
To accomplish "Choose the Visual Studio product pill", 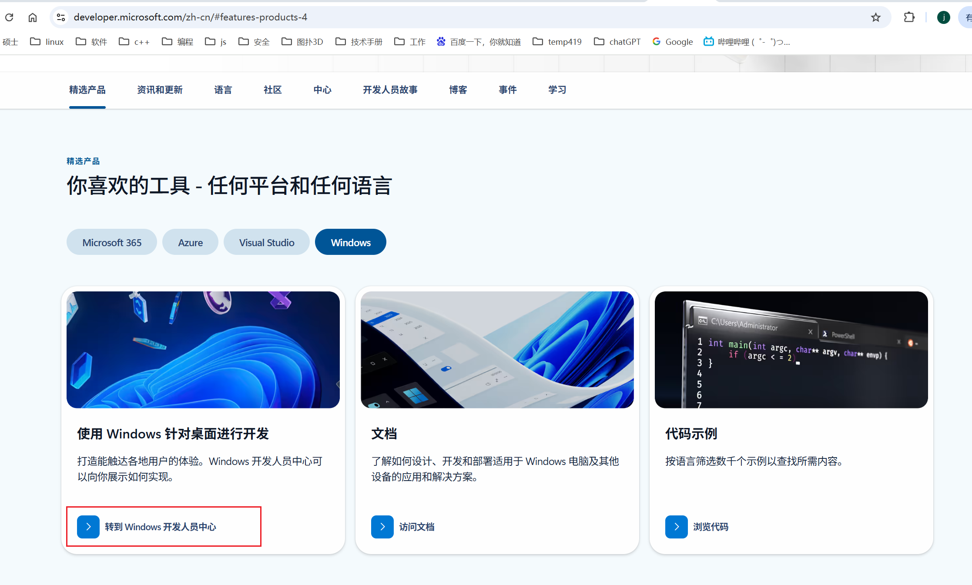I will click(267, 242).
